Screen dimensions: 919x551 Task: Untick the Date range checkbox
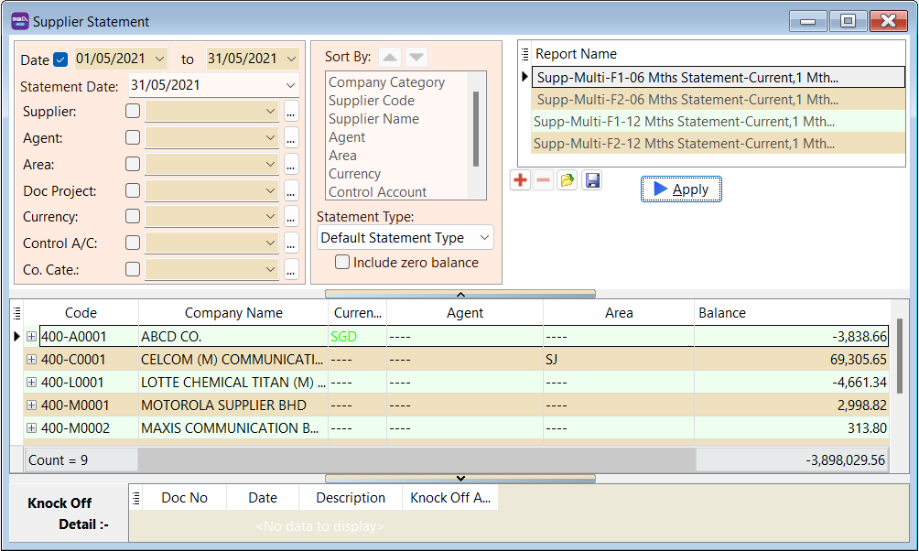pyautogui.click(x=61, y=59)
